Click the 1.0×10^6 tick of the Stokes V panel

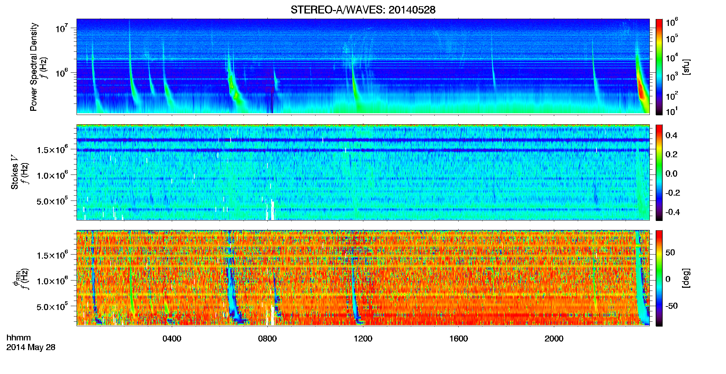[52, 175]
